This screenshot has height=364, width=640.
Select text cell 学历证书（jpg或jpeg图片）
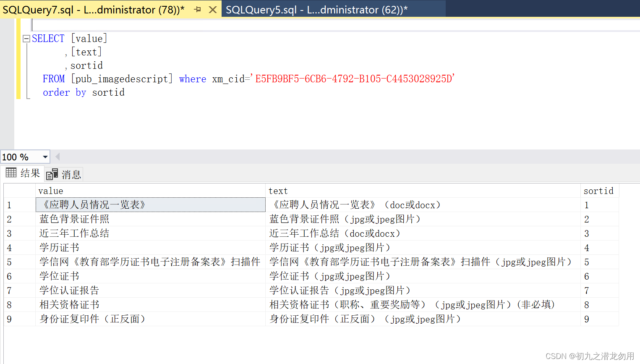(x=423, y=248)
